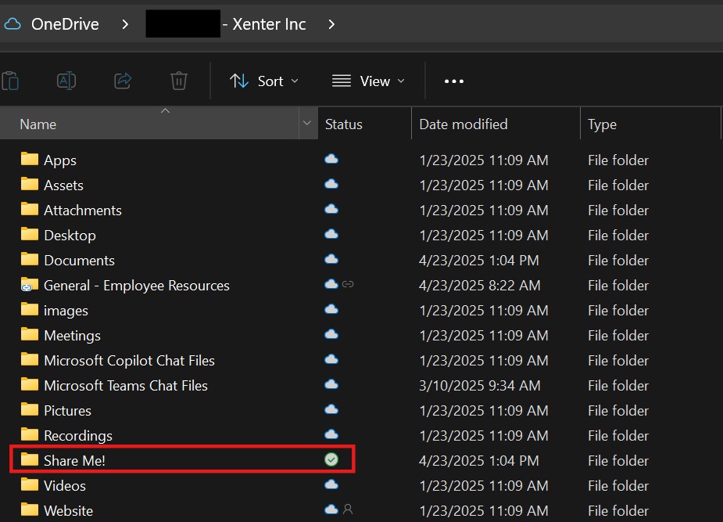Select the Documents folder
This screenshot has height=522, width=723.
coord(79,260)
